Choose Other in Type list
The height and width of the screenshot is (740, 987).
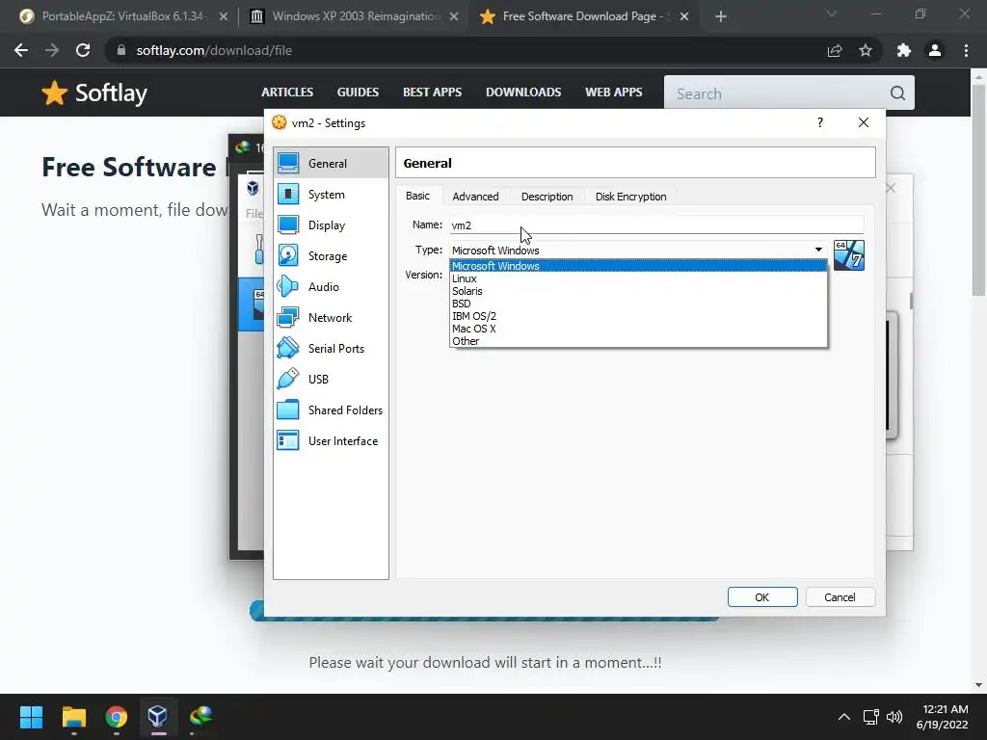pos(638,341)
